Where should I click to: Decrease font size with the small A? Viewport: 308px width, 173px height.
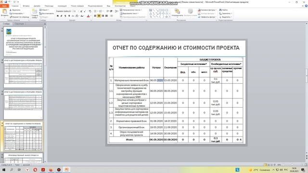point(85,11)
